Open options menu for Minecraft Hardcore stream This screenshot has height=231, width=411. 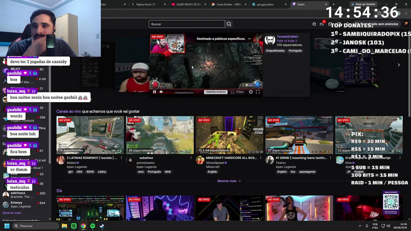pos(261,158)
